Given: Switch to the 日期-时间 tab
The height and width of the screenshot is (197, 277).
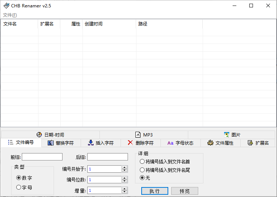Looking at the screenshot, I should (x=50, y=135).
